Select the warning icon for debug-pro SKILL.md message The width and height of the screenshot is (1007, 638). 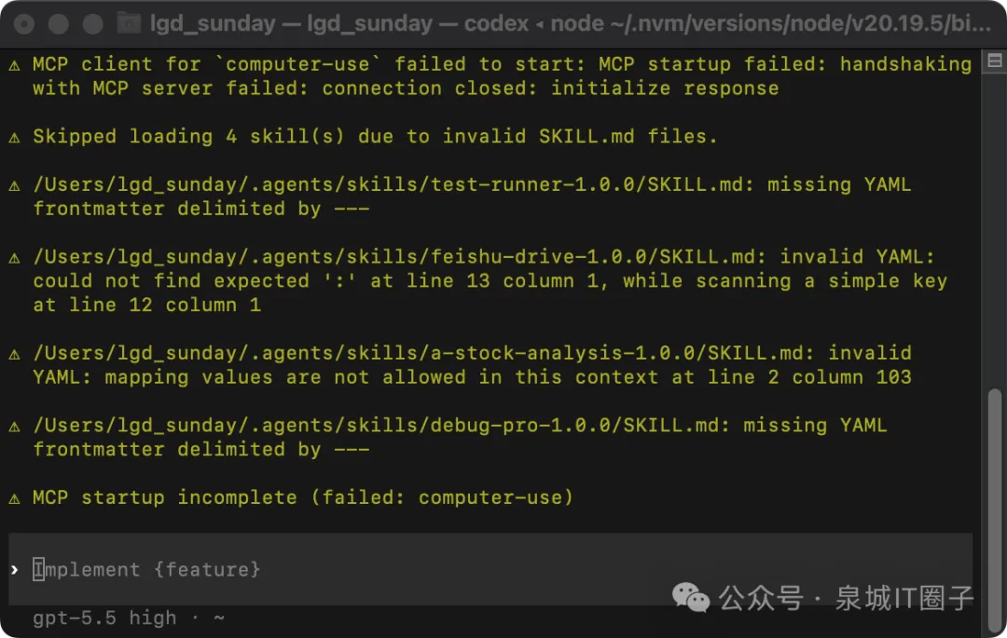pyautogui.click(x=14, y=427)
